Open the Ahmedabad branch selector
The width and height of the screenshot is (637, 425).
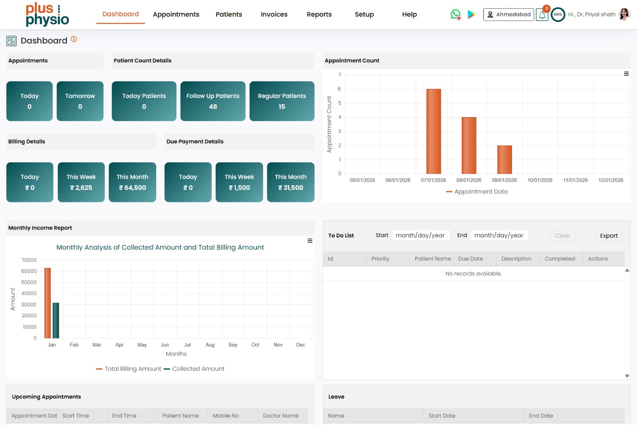(x=508, y=14)
